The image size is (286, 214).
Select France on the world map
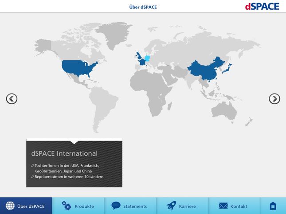[142, 63]
